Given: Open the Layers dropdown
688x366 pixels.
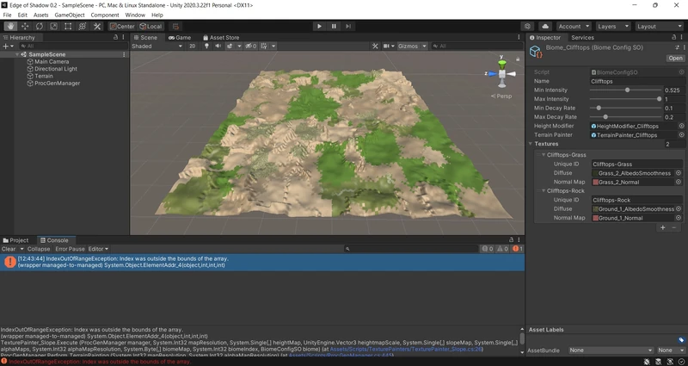Looking at the screenshot, I should 612,27.
